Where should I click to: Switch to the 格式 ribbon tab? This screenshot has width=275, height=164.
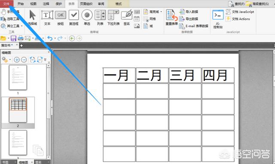[119, 4]
